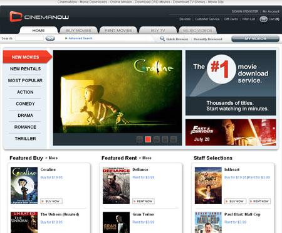This screenshot has height=233, width=282.
Task: Open the Coraline poster thumbnail
Action: [24, 185]
